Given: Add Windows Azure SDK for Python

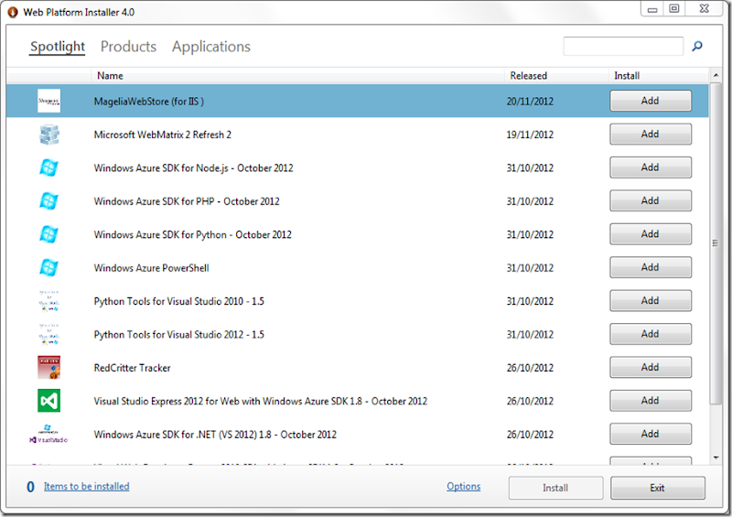Looking at the screenshot, I should click(651, 234).
